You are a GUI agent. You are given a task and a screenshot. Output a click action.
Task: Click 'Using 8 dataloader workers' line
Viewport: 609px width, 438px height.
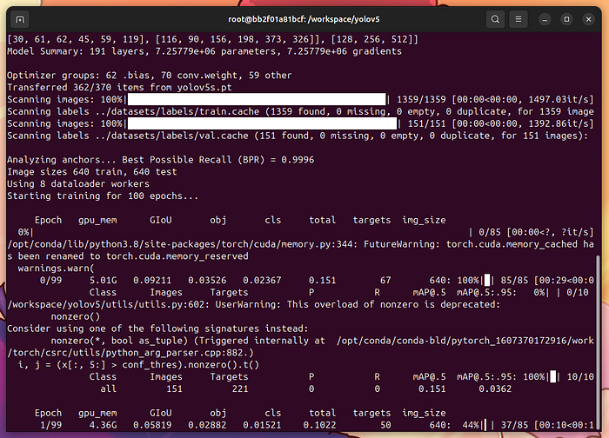(78, 183)
